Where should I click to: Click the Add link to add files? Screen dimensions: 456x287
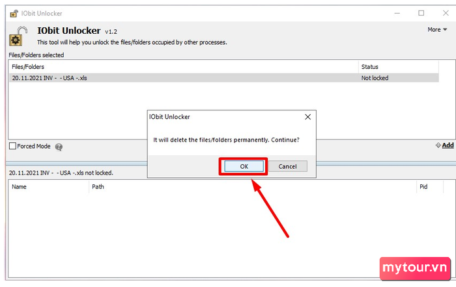[448, 145]
